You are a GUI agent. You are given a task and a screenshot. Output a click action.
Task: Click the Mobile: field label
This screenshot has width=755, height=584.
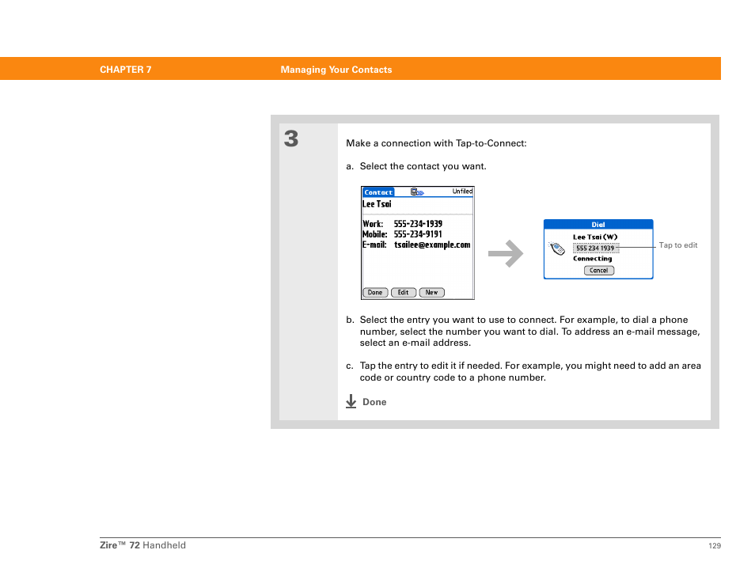[374, 234]
